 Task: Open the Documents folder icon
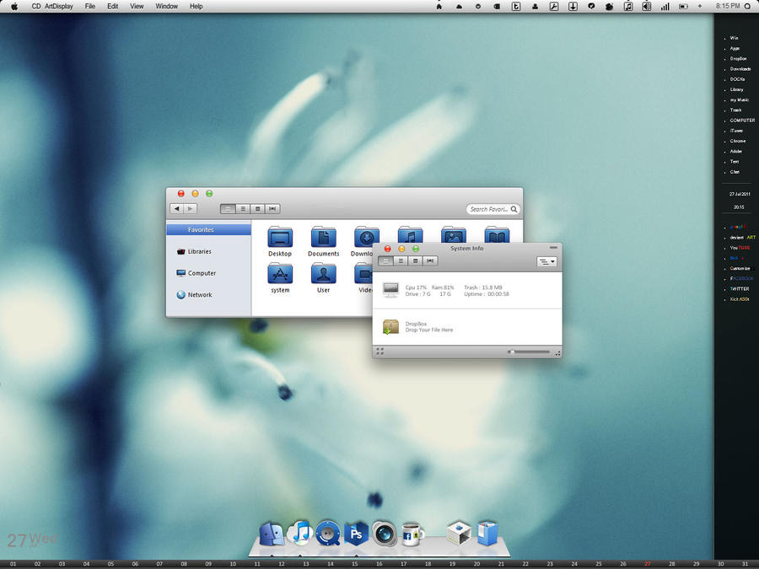[x=323, y=237]
